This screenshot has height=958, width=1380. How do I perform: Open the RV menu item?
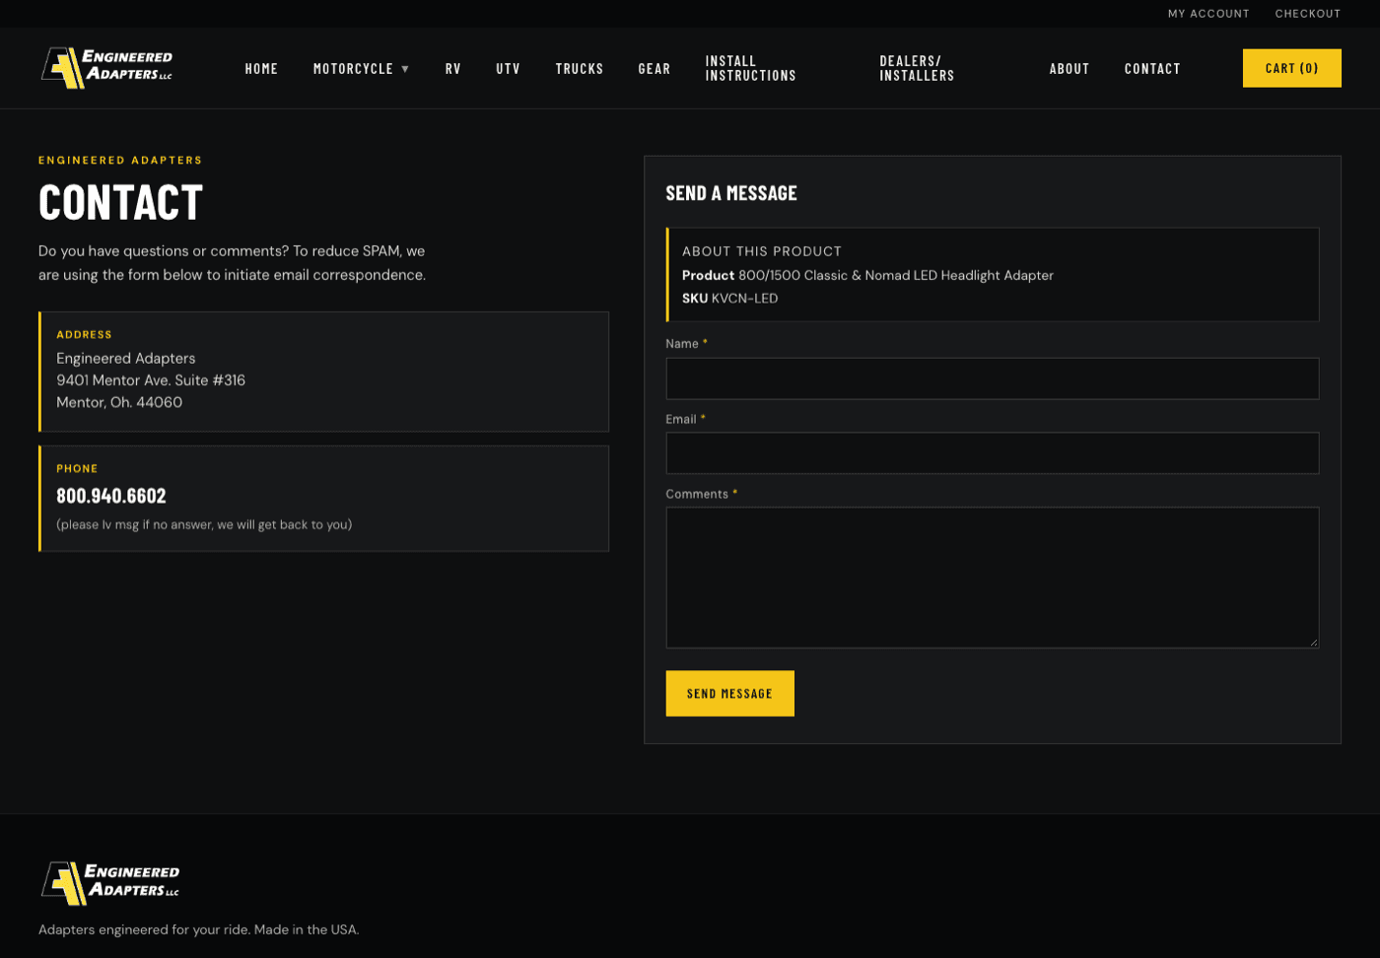pos(453,69)
